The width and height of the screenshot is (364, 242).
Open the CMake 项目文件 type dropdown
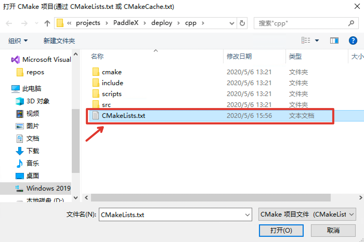pyautogui.click(x=307, y=214)
